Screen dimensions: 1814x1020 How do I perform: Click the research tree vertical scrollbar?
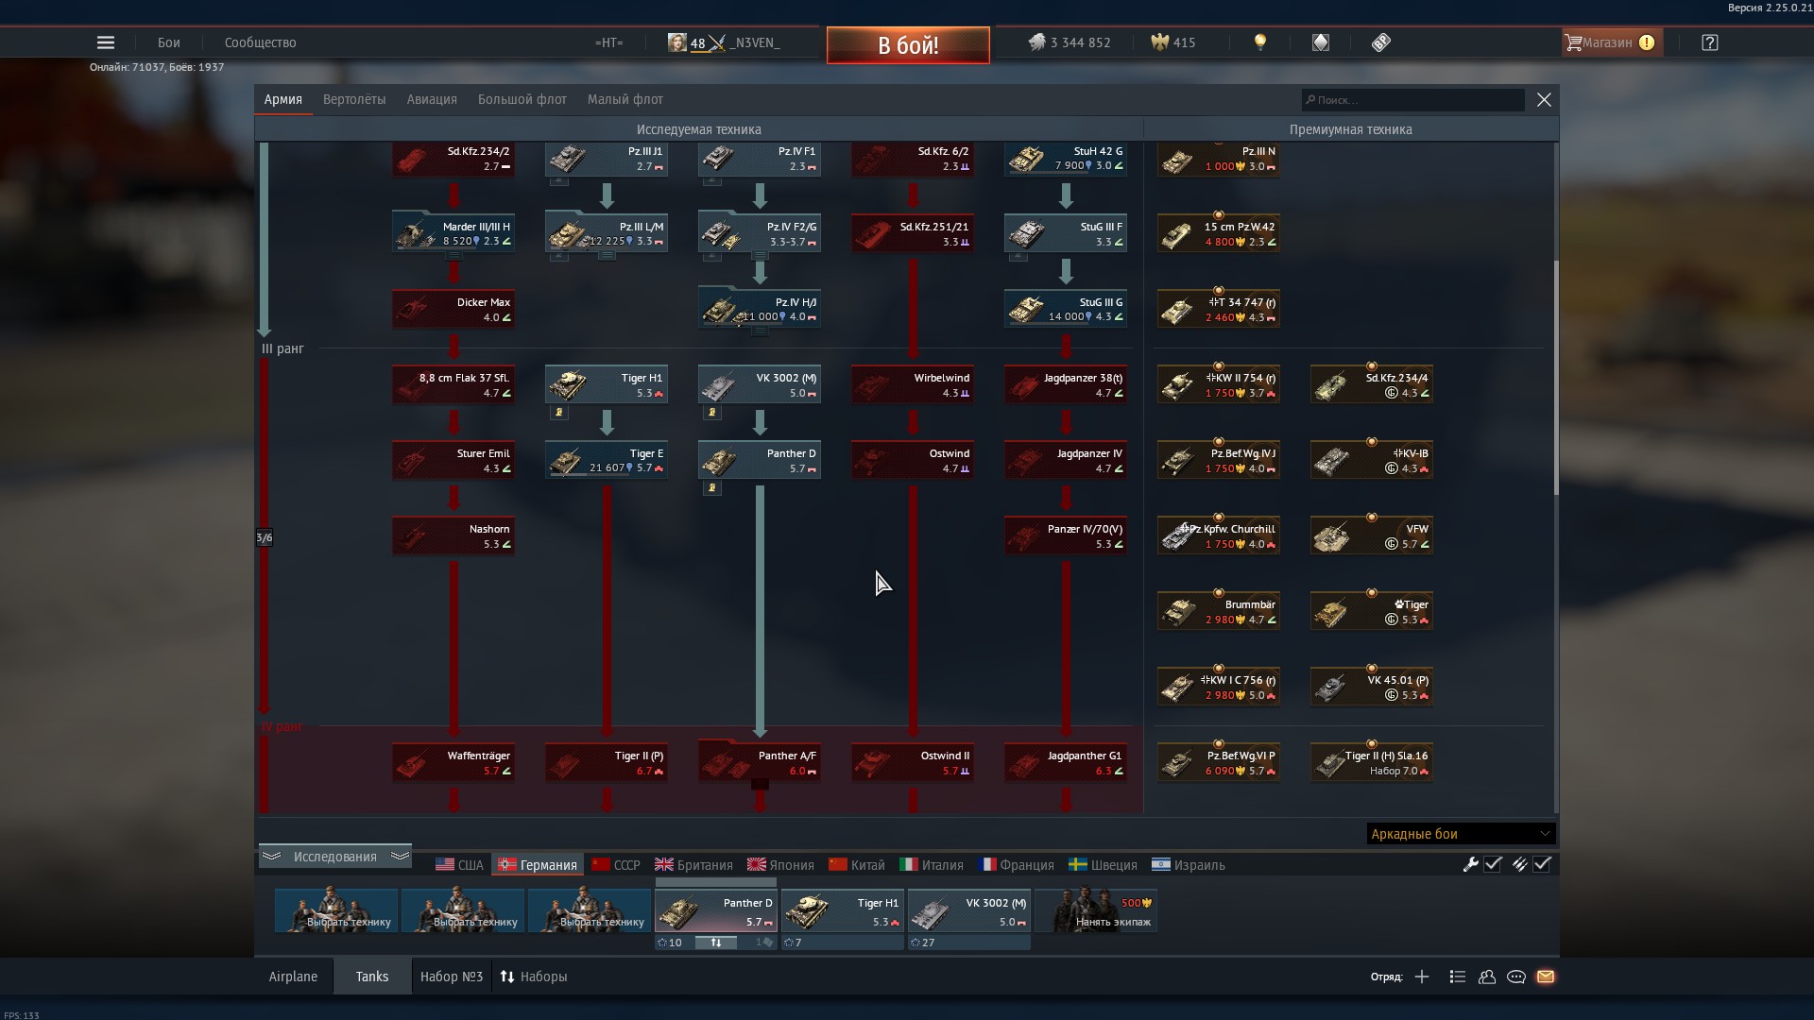click(x=1555, y=378)
